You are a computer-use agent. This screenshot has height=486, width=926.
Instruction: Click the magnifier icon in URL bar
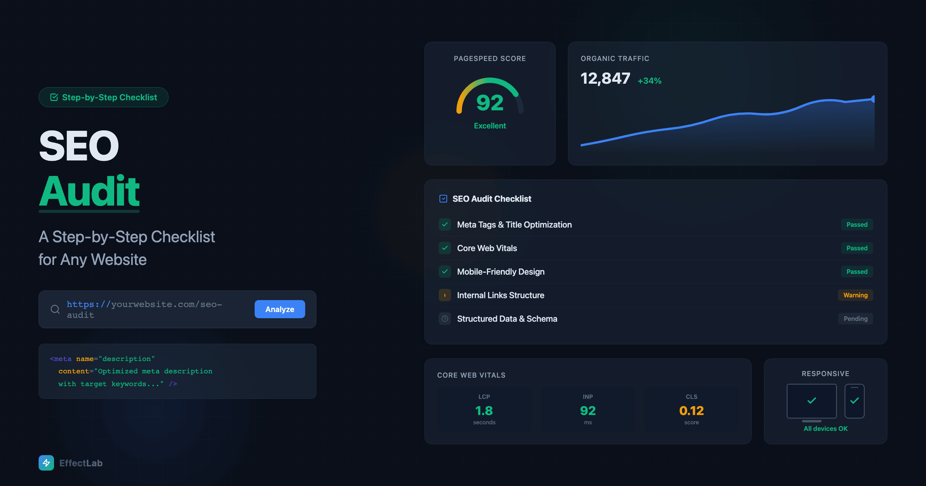pos(55,309)
